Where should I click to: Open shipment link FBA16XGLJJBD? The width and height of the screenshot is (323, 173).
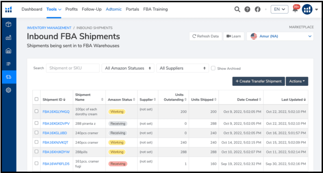coord(55,133)
